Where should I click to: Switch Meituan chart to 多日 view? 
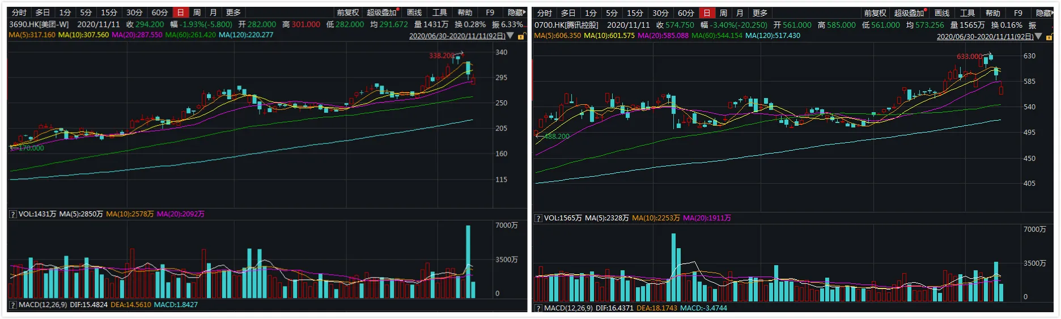tap(43, 12)
